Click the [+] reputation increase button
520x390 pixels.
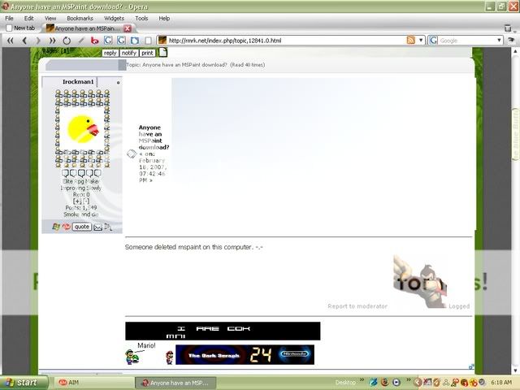tap(77, 201)
